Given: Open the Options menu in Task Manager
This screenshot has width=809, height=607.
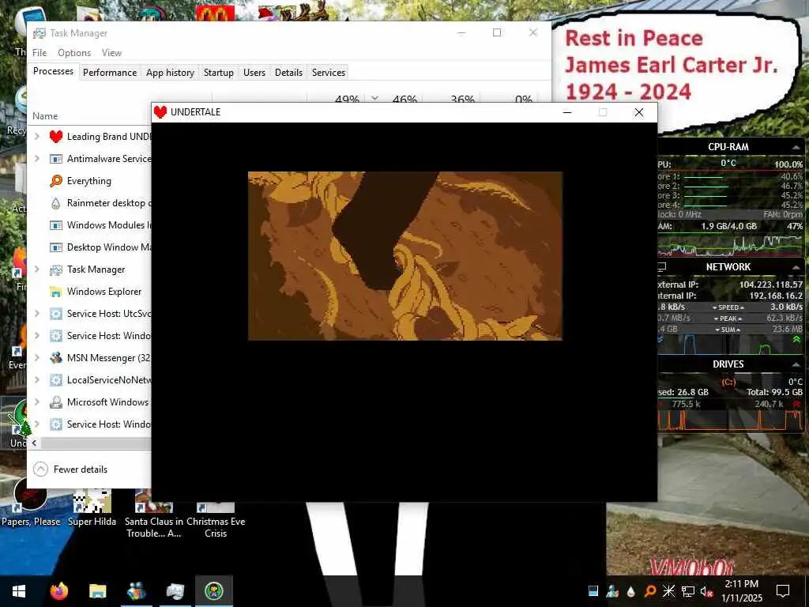Looking at the screenshot, I should tap(74, 53).
